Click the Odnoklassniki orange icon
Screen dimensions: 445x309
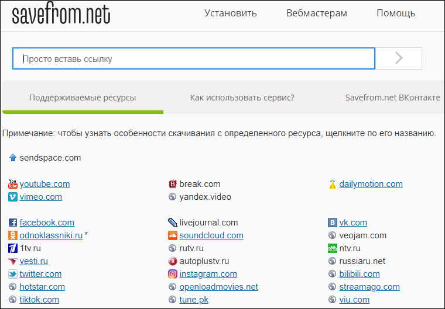(x=13, y=235)
